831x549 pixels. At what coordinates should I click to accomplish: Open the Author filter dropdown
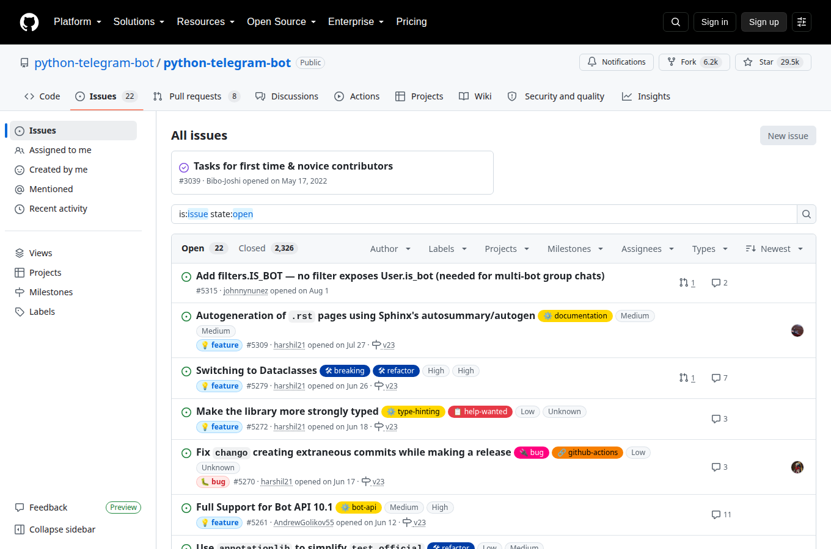390,249
